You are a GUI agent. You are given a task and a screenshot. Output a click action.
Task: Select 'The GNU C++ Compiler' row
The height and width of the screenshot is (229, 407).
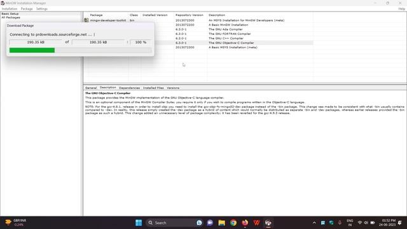226,38
